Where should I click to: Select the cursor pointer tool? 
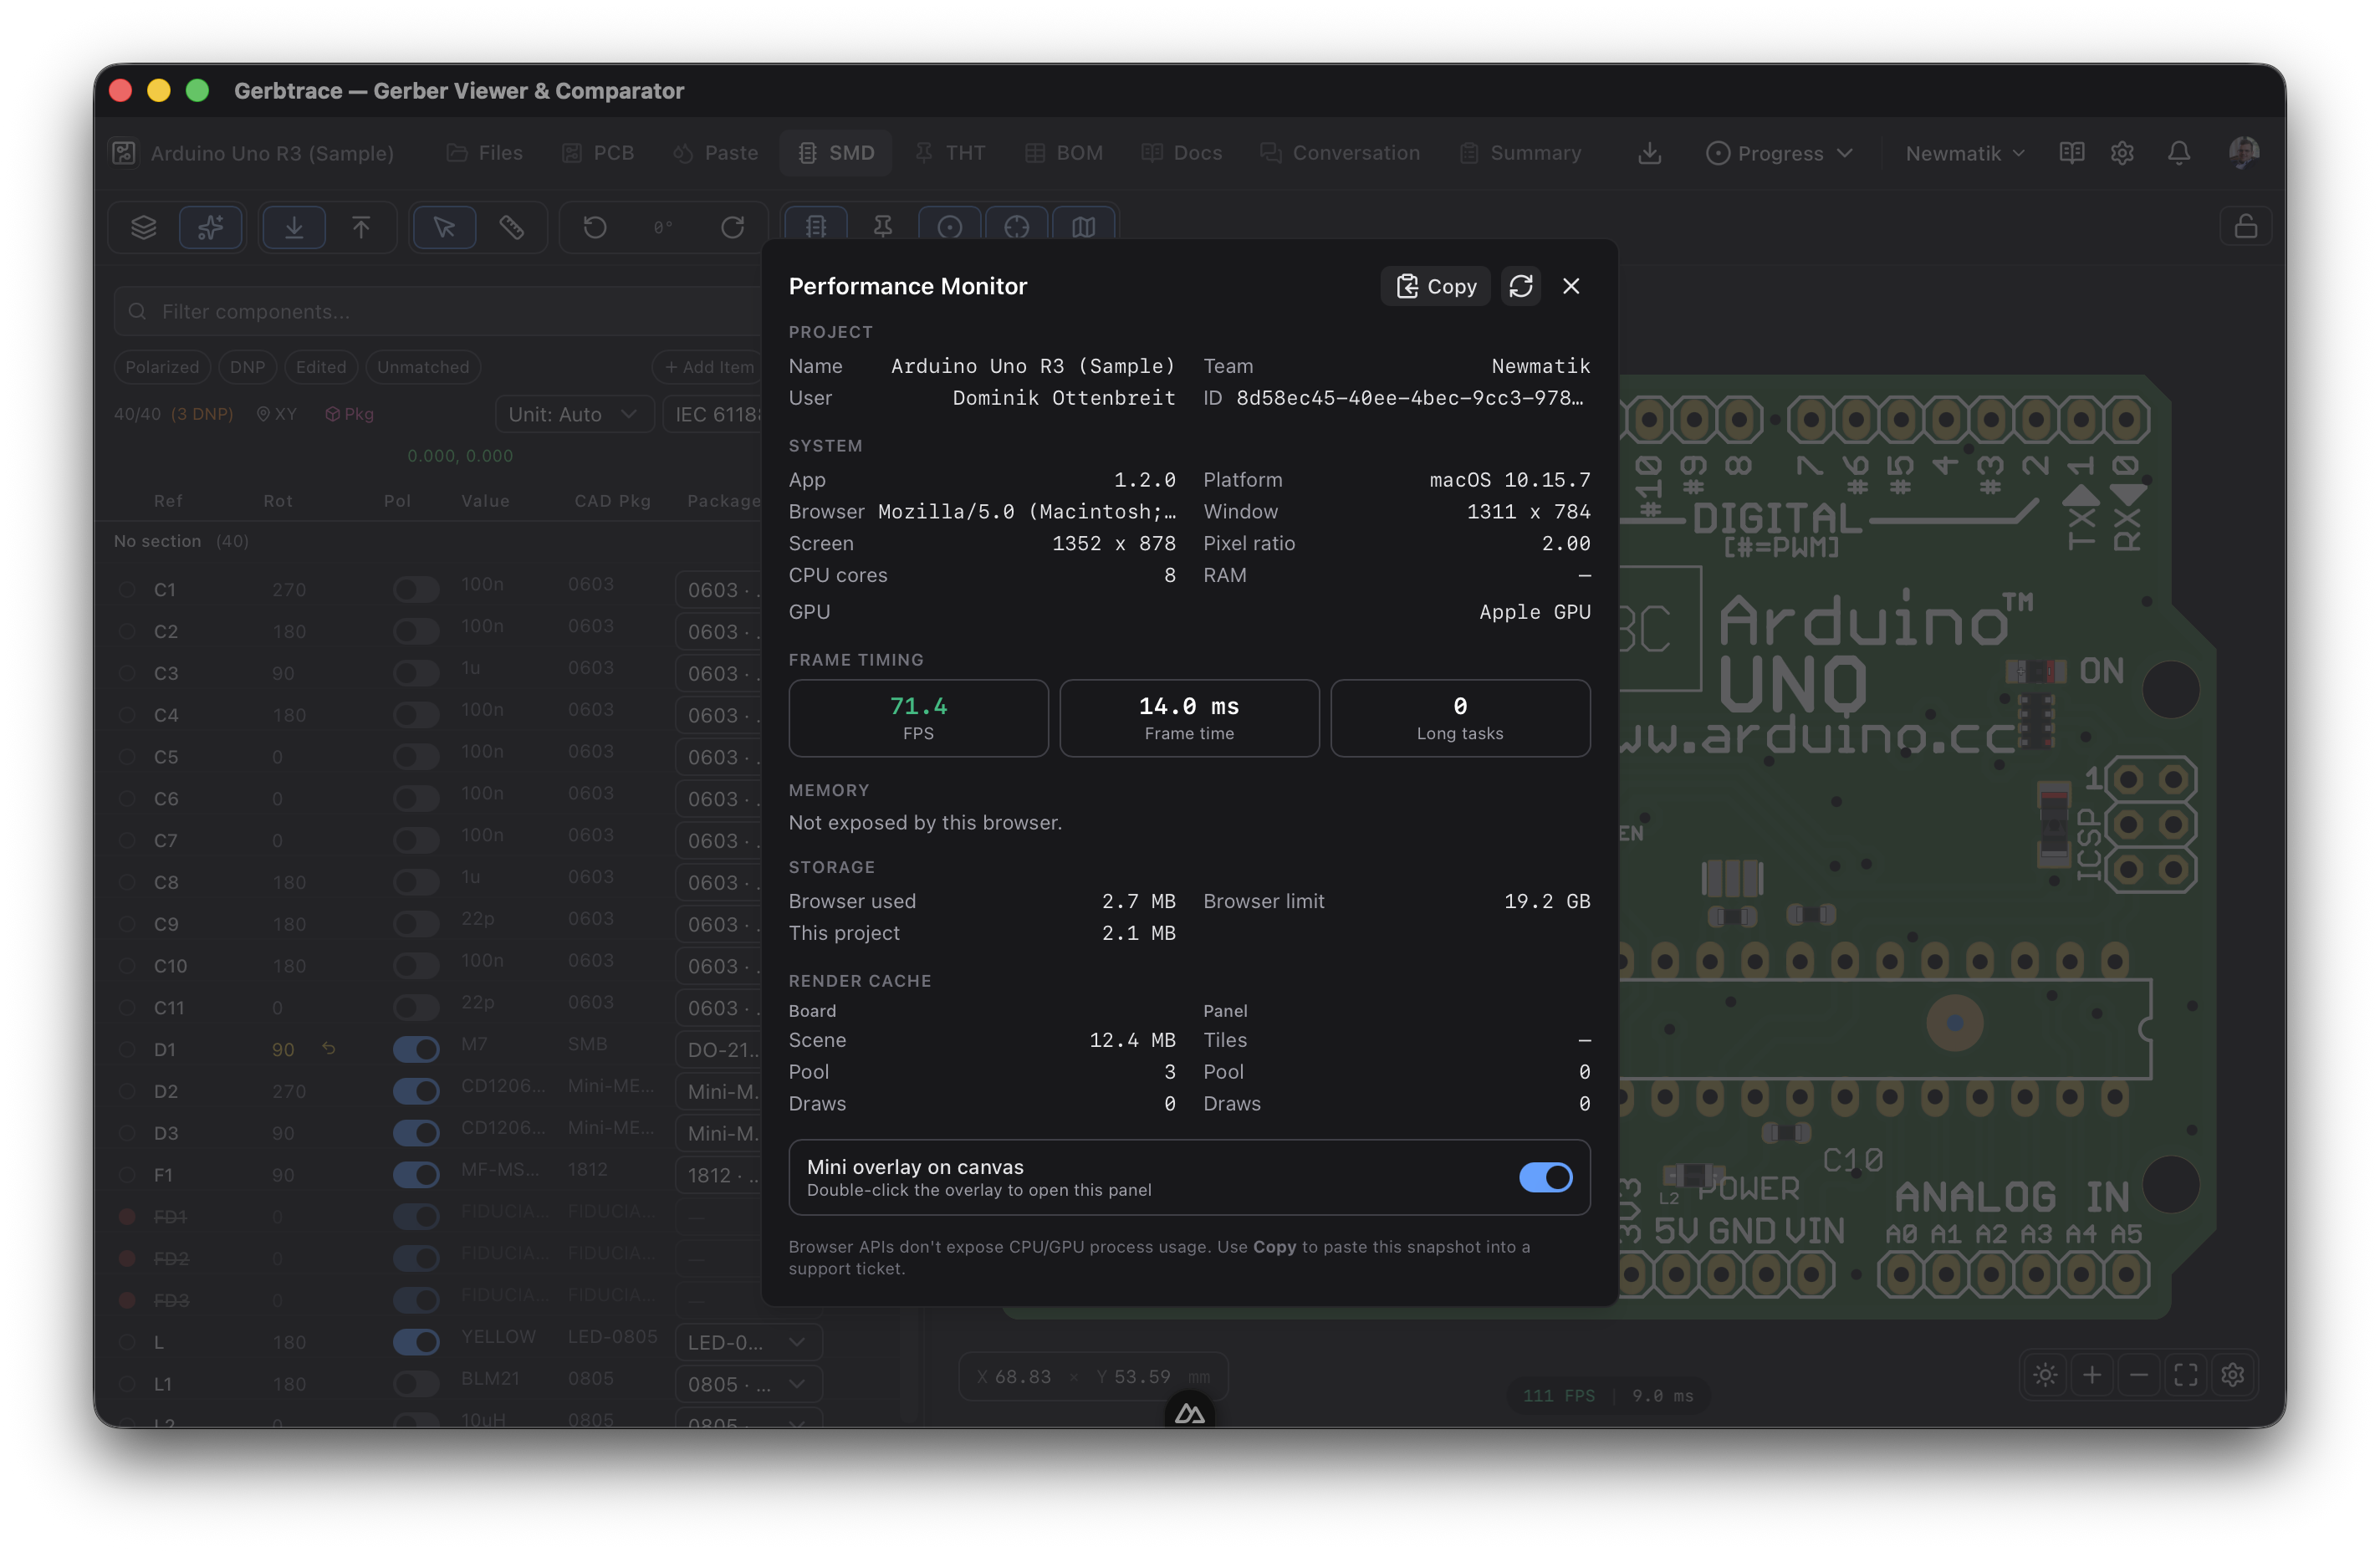(x=444, y=227)
